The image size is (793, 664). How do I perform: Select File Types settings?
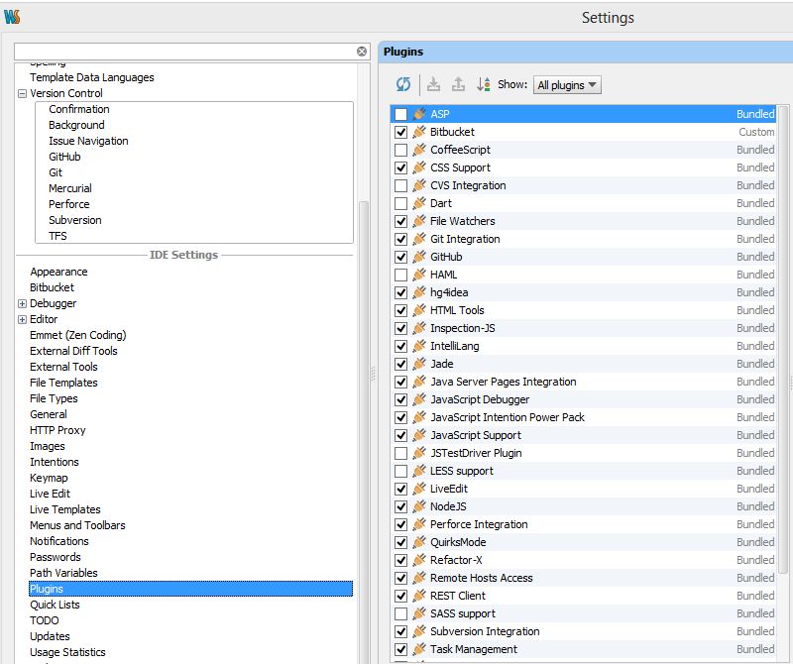coord(54,398)
